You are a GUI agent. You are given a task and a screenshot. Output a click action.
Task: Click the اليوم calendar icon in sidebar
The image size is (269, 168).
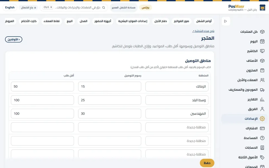tap(262, 41)
